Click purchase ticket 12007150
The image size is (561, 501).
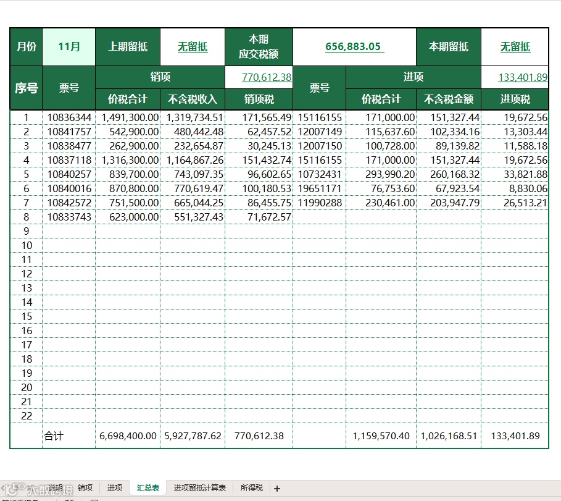coord(320,146)
